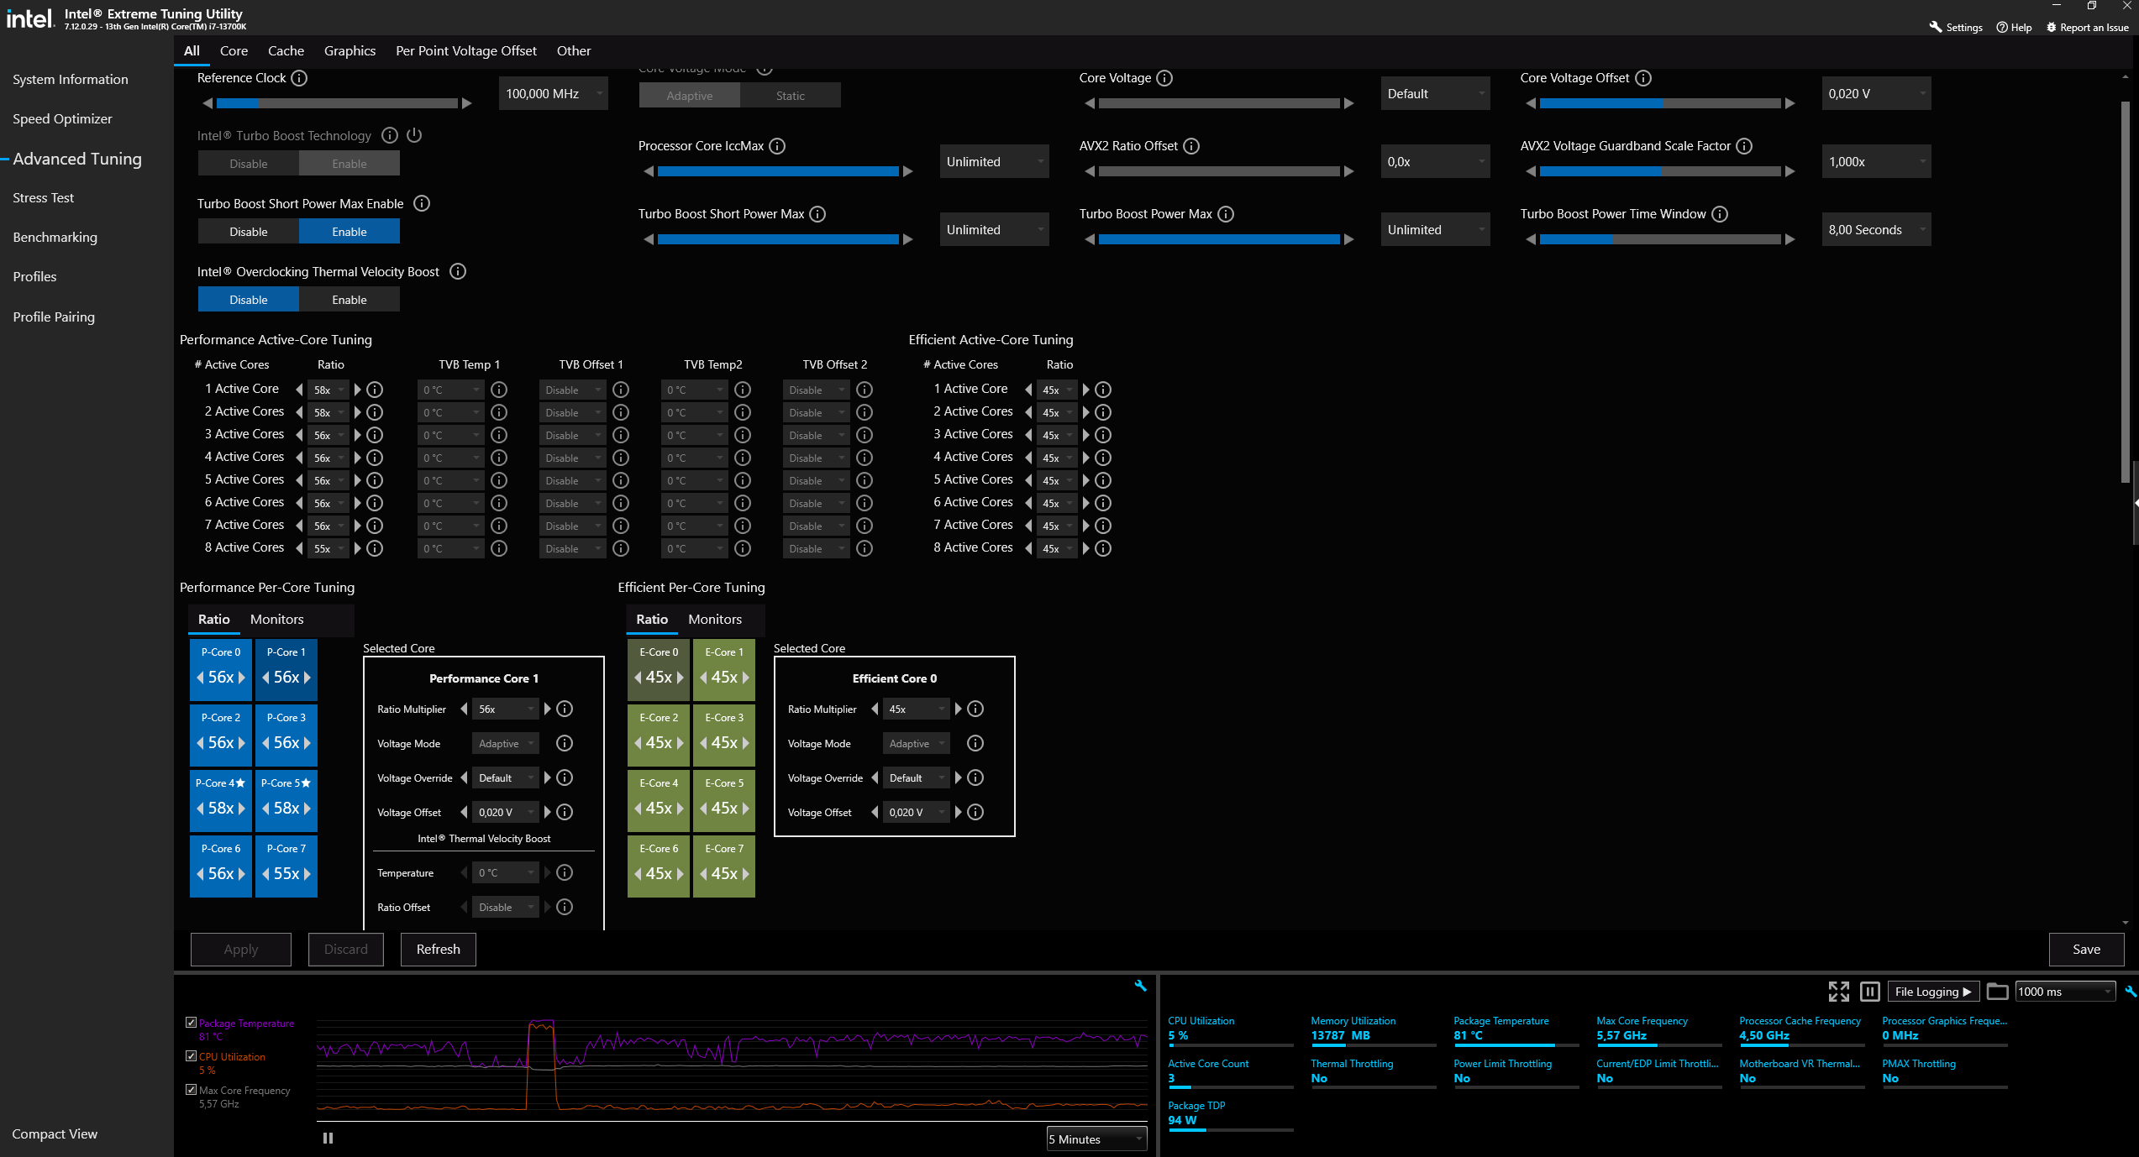
Task: Open Settings wrench in title bar
Action: [x=1936, y=27]
